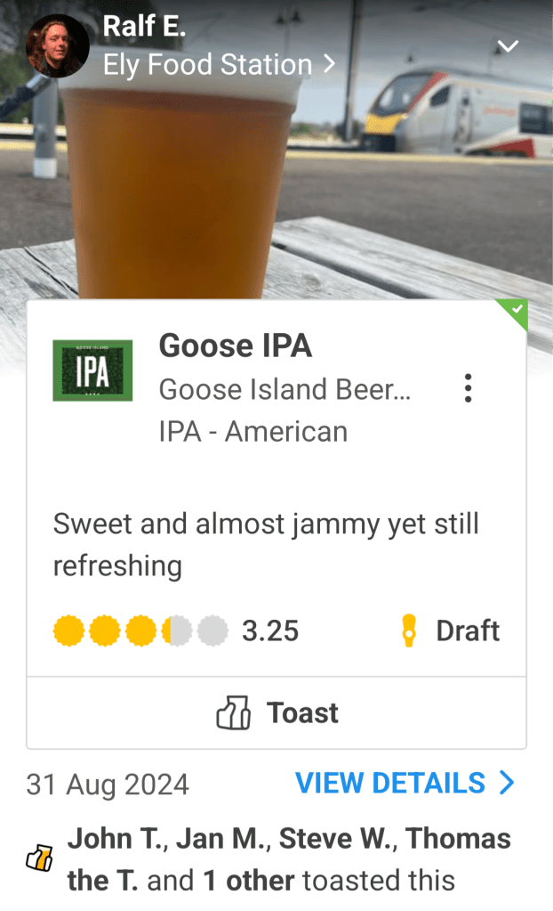This screenshot has height=911, width=553.
Task: Click the Goose IPA beer name
Action: coord(235,346)
